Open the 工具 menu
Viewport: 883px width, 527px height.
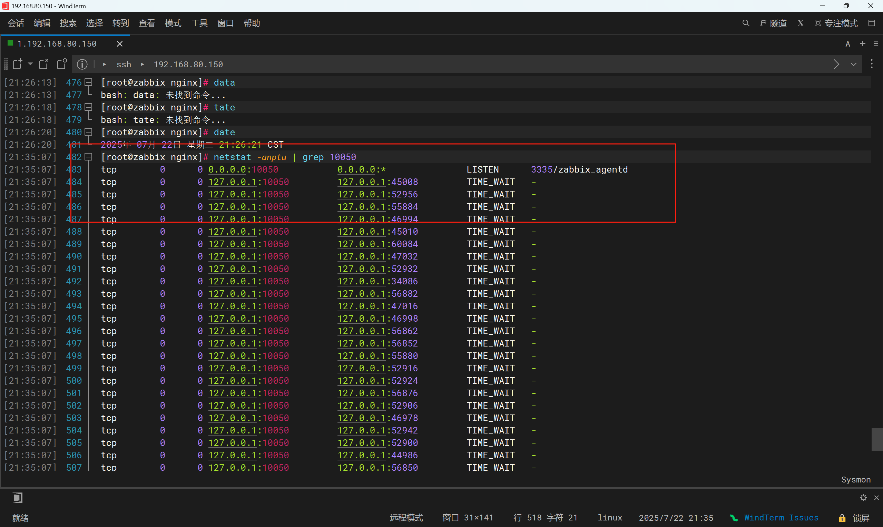click(199, 23)
